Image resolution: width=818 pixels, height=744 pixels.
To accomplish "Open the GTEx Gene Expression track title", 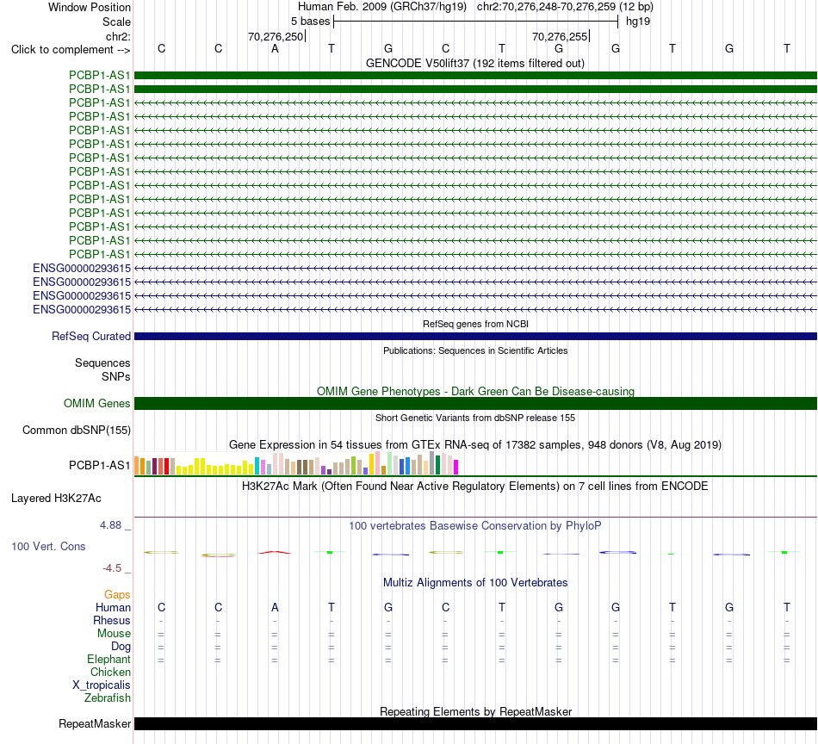I will pyautogui.click(x=475, y=444).
